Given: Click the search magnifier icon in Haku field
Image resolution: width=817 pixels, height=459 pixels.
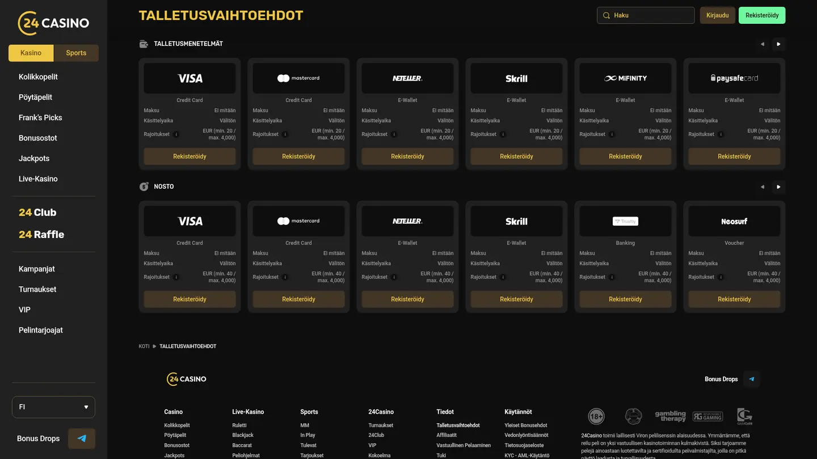Looking at the screenshot, I should point(607,15).
